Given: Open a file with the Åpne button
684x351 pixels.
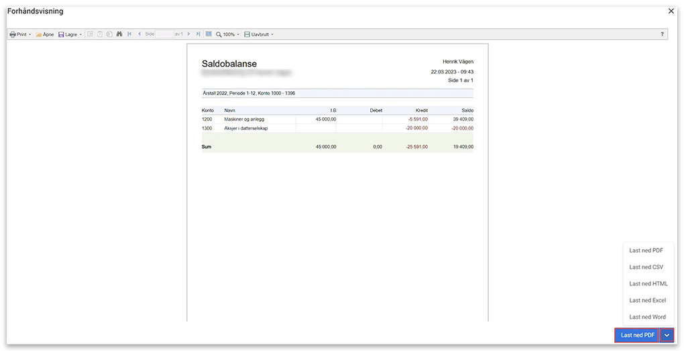Looking at the screenshot, I should 44,34.
